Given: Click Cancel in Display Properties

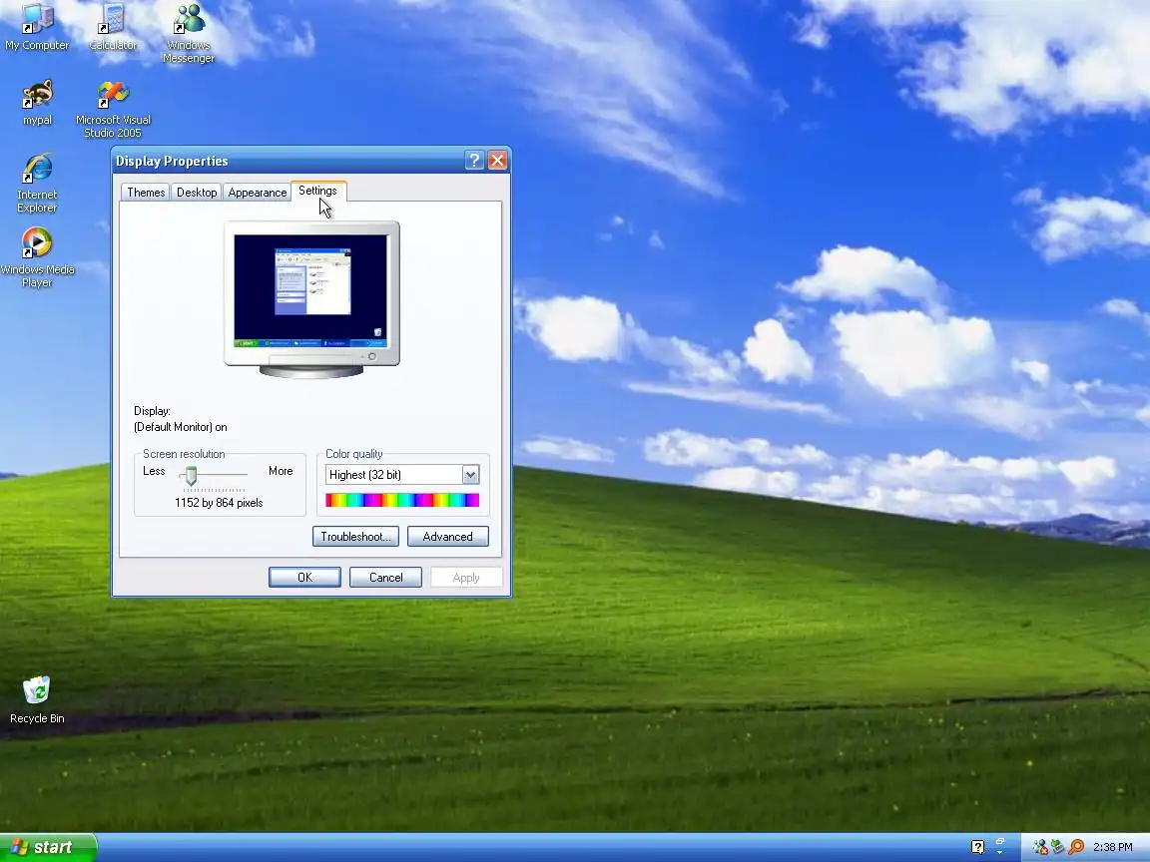Looking at the screenshot, I should click(385, 578).
